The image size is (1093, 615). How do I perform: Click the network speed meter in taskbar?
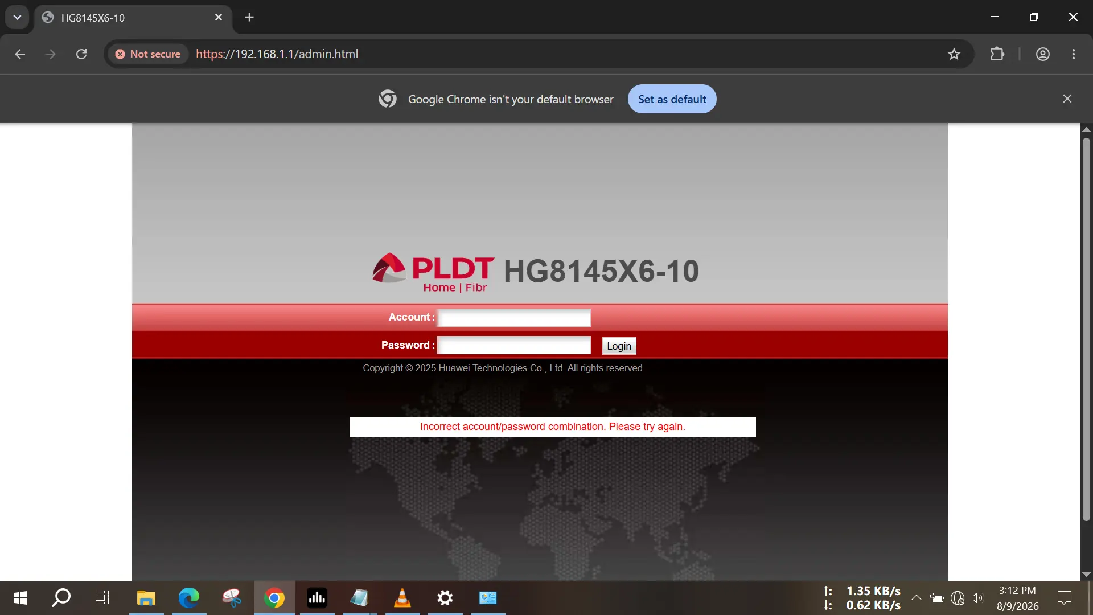862,598
